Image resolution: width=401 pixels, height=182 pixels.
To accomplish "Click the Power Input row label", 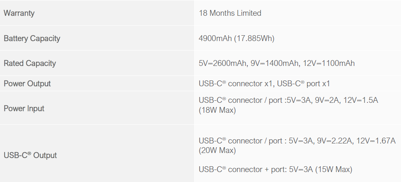I will pyautogui.click(x=24, y=108).
